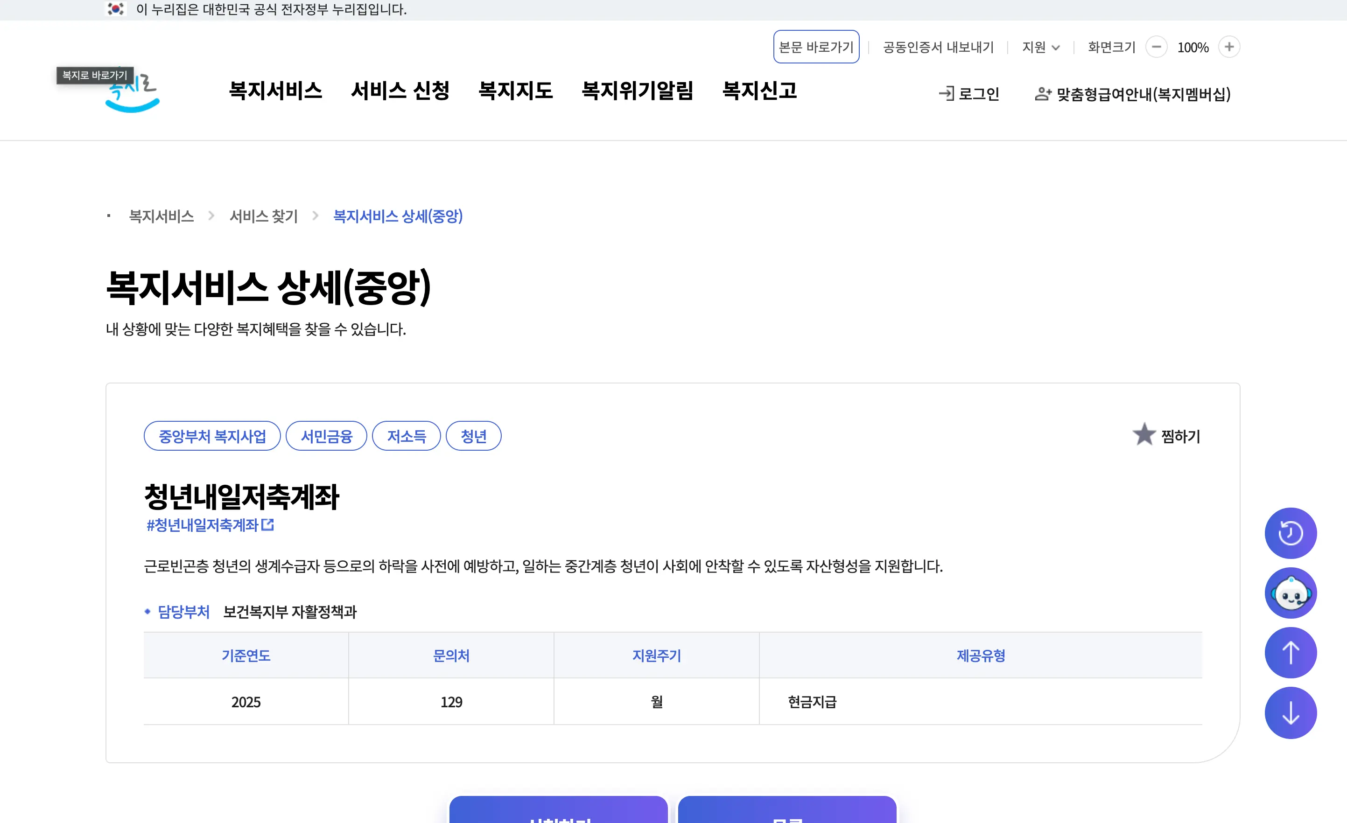Image resolution: width=1347 pixels, height=823 pixels.
Task: Click 공동인증서 내보내기 link
Action: [938, 48]
